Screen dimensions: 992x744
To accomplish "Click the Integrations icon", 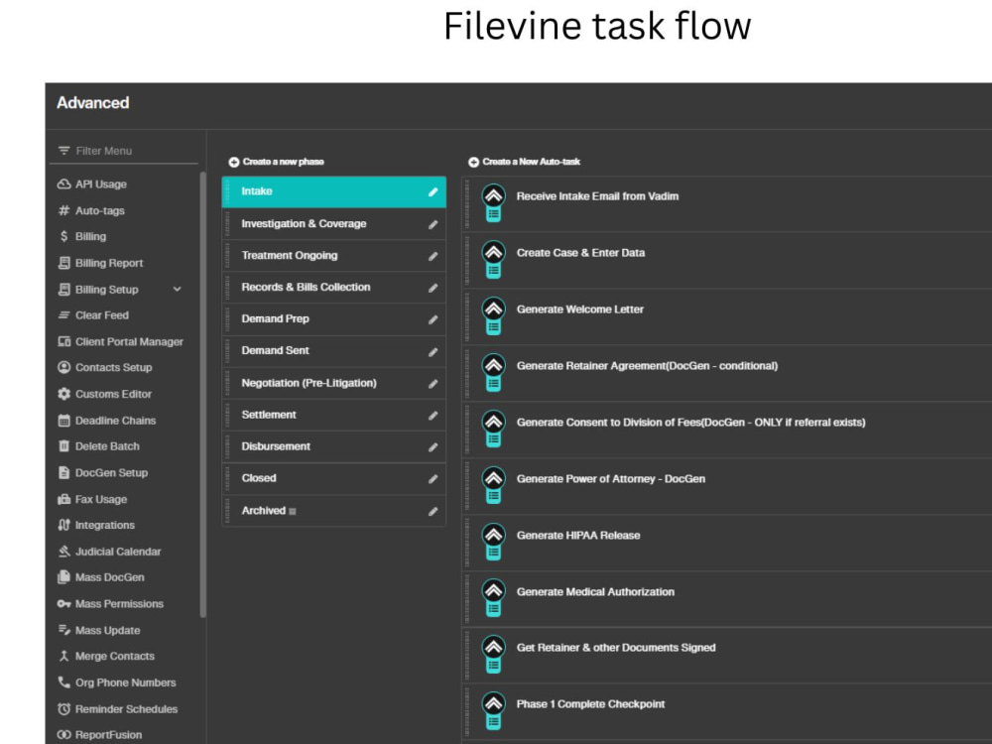I will pyautogui.click(x=63, y=525).
